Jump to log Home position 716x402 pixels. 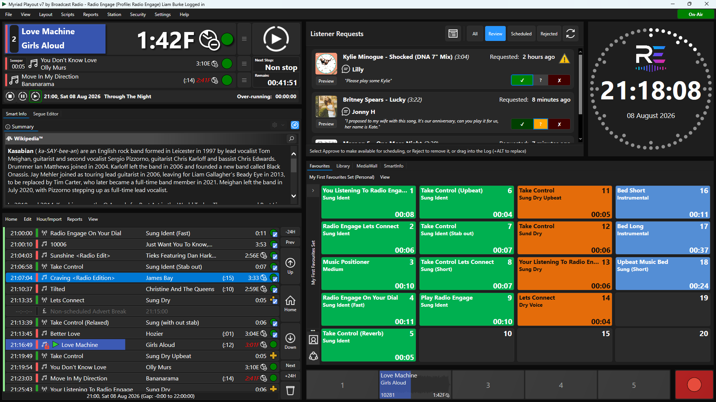tap(290, 304)
